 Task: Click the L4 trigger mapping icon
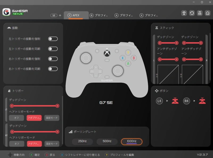point(175,101)
